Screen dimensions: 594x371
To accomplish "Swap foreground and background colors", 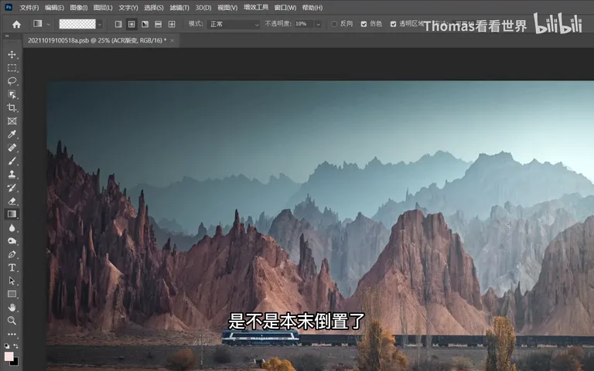I will (16, 345).
